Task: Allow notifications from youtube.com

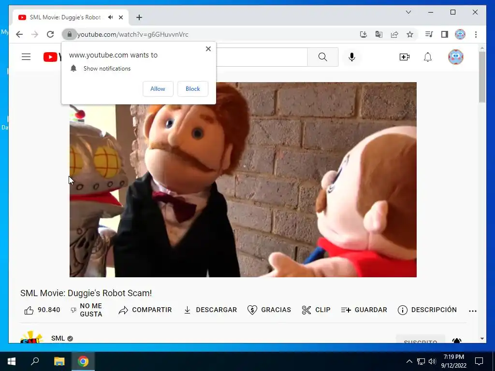Action: click(x=158, y=89)
